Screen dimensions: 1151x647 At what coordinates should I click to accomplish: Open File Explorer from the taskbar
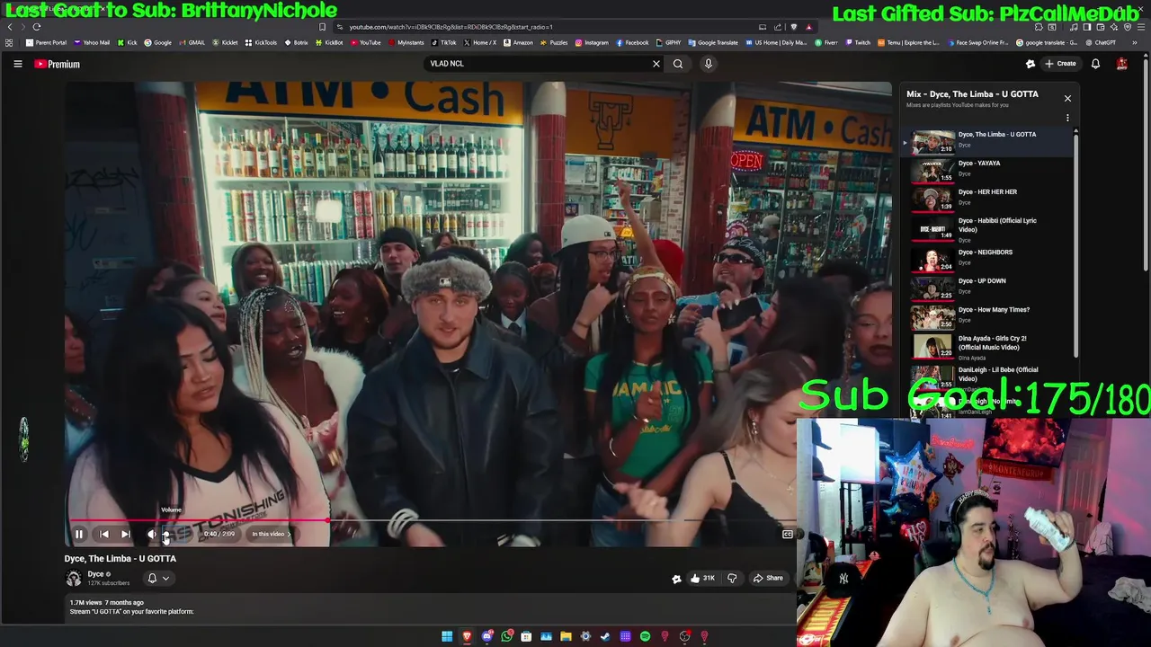(x=566, y=636)
